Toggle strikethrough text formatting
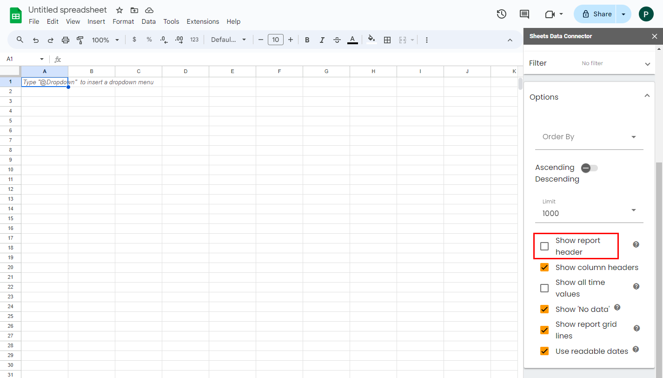Viewport: 663px width, 378px height. 337,40
